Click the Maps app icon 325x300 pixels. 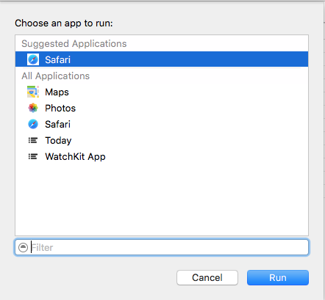point(33,92)
